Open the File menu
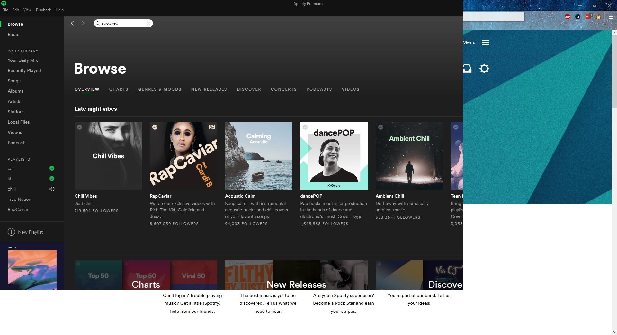The height and width of the screenshot is (335, 617). [5, 10]
